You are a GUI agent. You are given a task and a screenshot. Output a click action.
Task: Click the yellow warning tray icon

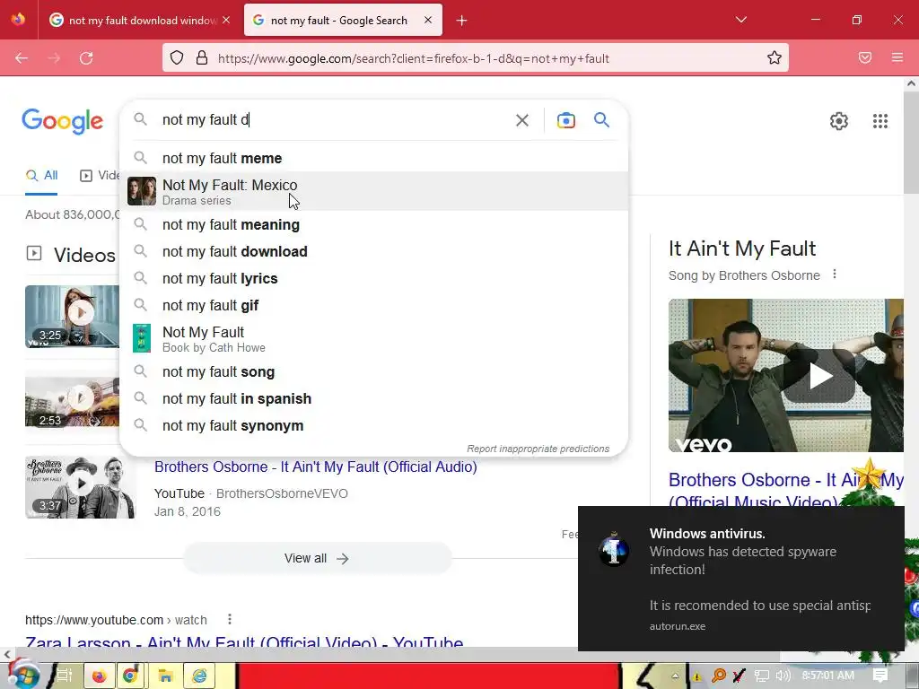pos(696,676)
